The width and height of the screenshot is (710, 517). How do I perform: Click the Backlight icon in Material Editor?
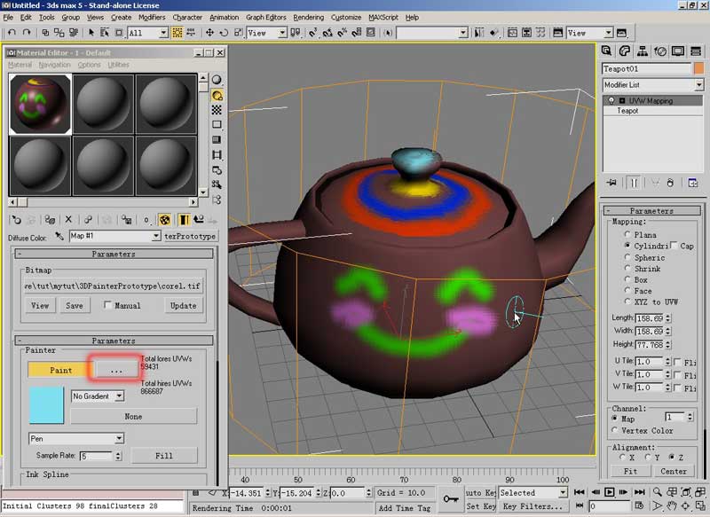(217, 96)
